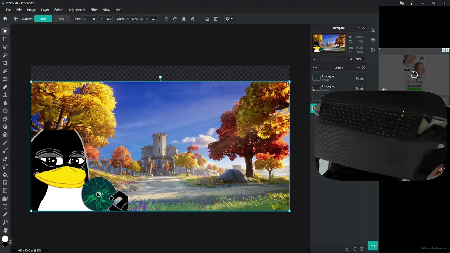Image resolution: width=450 pixels, height=253 pixels.
Task: Click cutout scissors on second image.png layer
Action: click(357, 88)
